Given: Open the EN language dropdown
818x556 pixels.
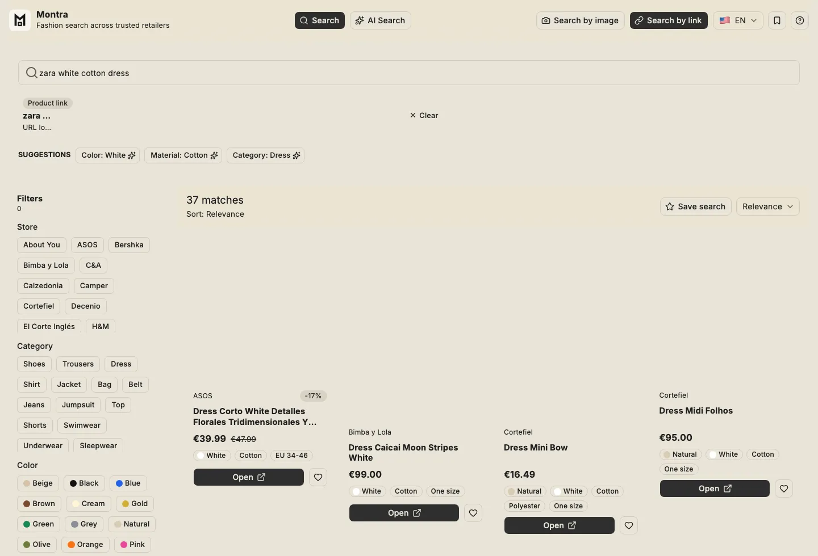Looking at the screenshot, I should pyautogui.click(x=738, y=20).
